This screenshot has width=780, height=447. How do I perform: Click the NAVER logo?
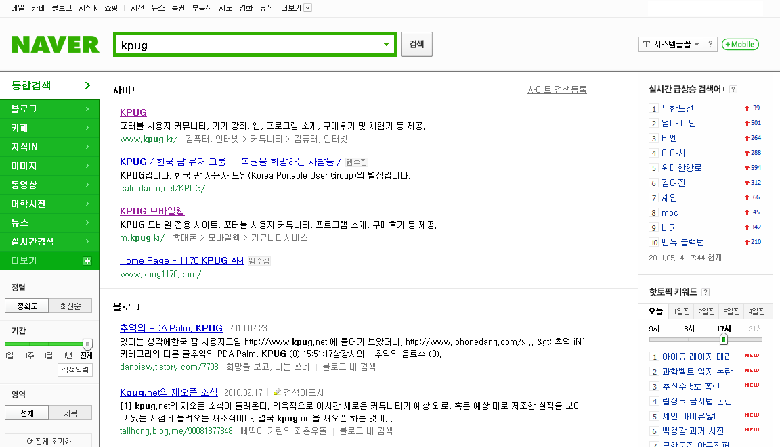click(x=56, y=44)
